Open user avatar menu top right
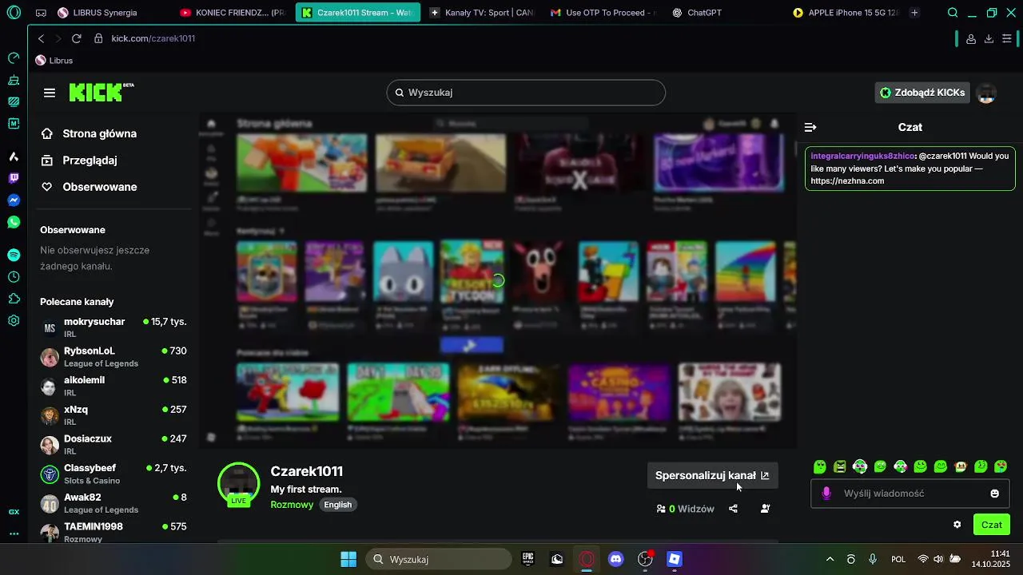1023x575 pixels. coord(987,93)
